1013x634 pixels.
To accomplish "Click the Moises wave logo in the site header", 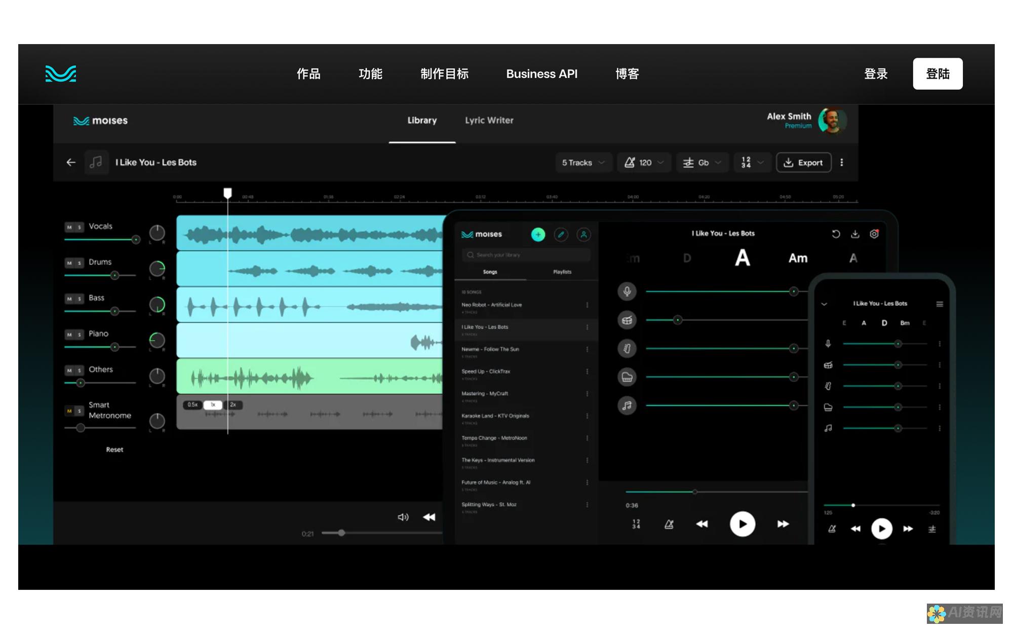I will [x=61, y=74].
